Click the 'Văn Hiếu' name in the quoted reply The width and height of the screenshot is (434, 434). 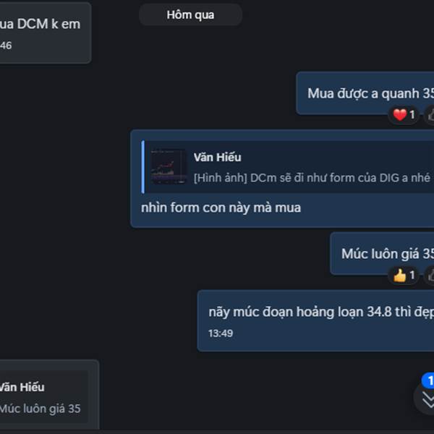217,157
